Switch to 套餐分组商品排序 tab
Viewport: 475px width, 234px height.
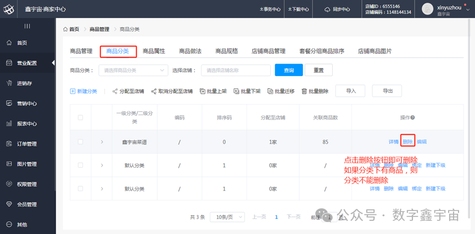[322, 51]
